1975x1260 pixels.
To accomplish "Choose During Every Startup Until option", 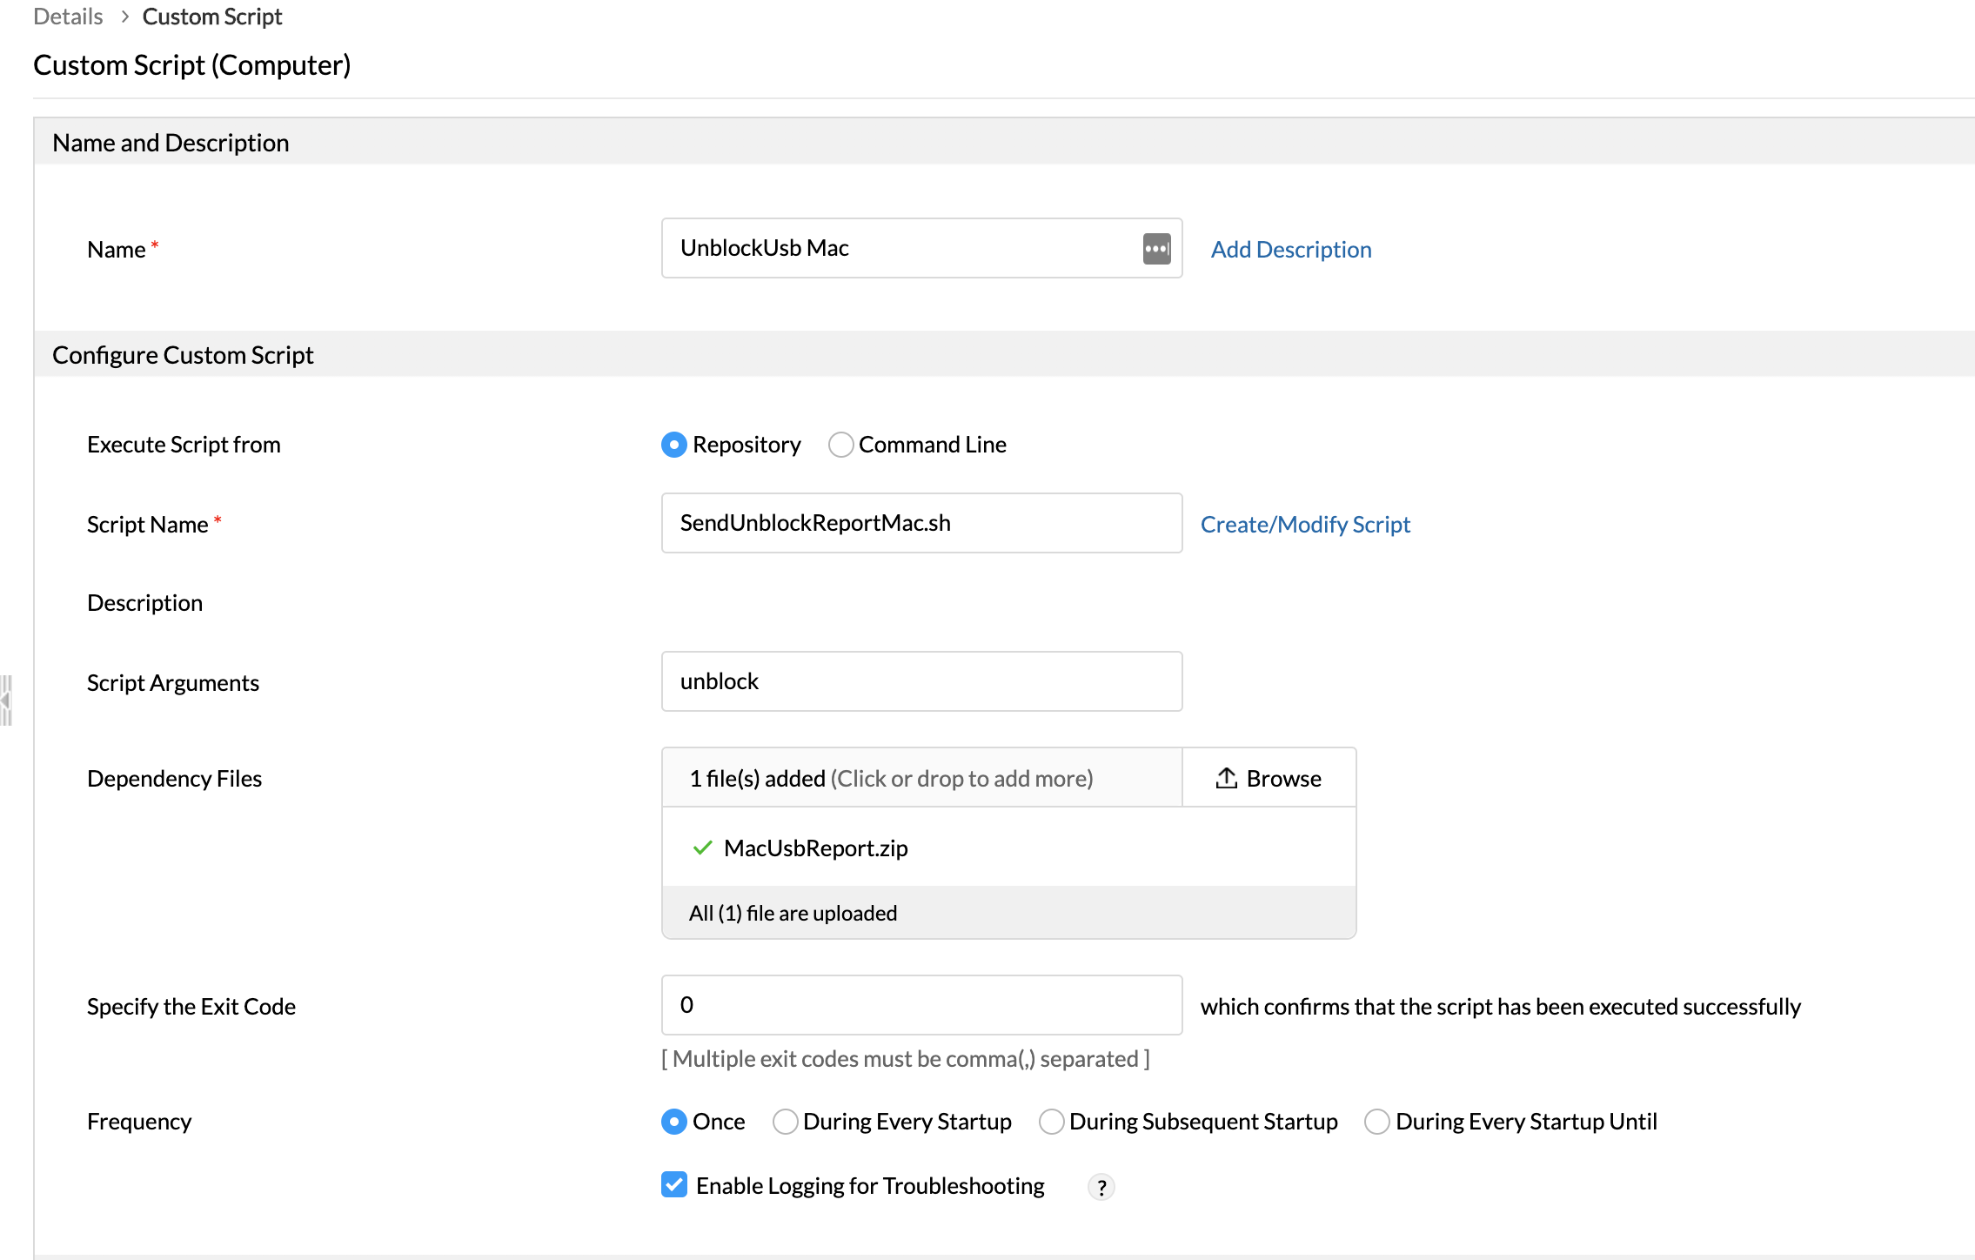I will pyautogui.click(x=1376, y=1122).
